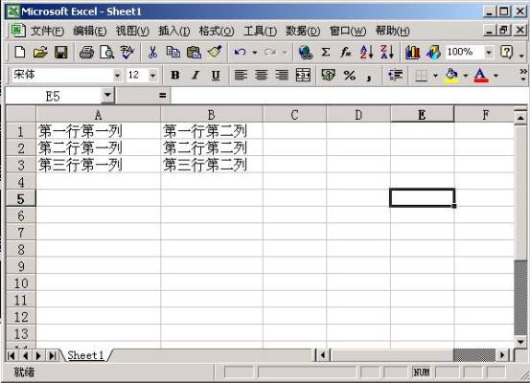Select cell containing 第二行第二列

coord(212,147)
